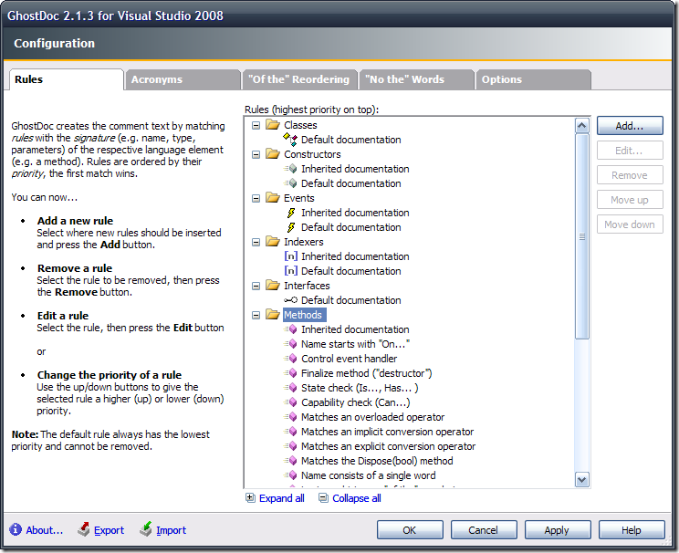Click the Import link
The image size is (679, 553).
171,530
